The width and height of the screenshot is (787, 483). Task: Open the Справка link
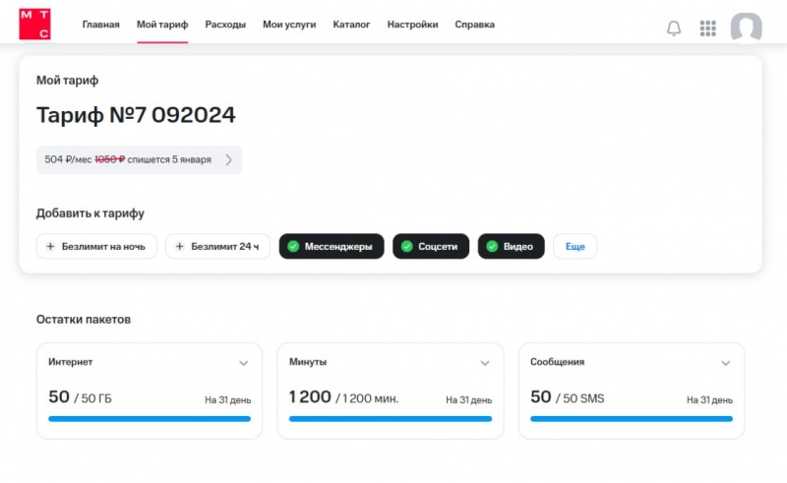[x=474, y=25]
